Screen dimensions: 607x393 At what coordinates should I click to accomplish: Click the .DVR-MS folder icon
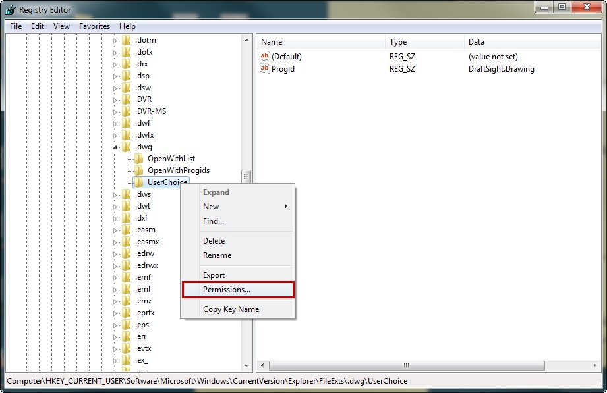click(126, 111)
